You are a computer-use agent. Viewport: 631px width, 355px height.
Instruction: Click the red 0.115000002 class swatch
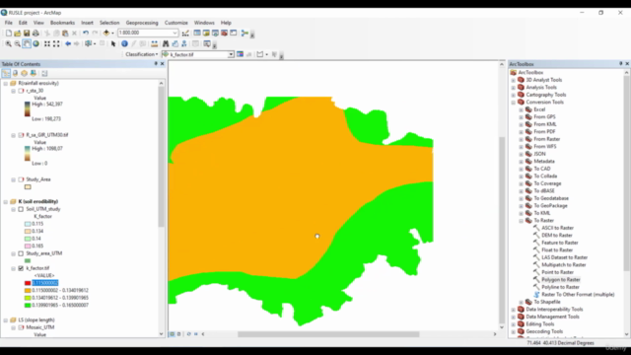tap(28, 283)
